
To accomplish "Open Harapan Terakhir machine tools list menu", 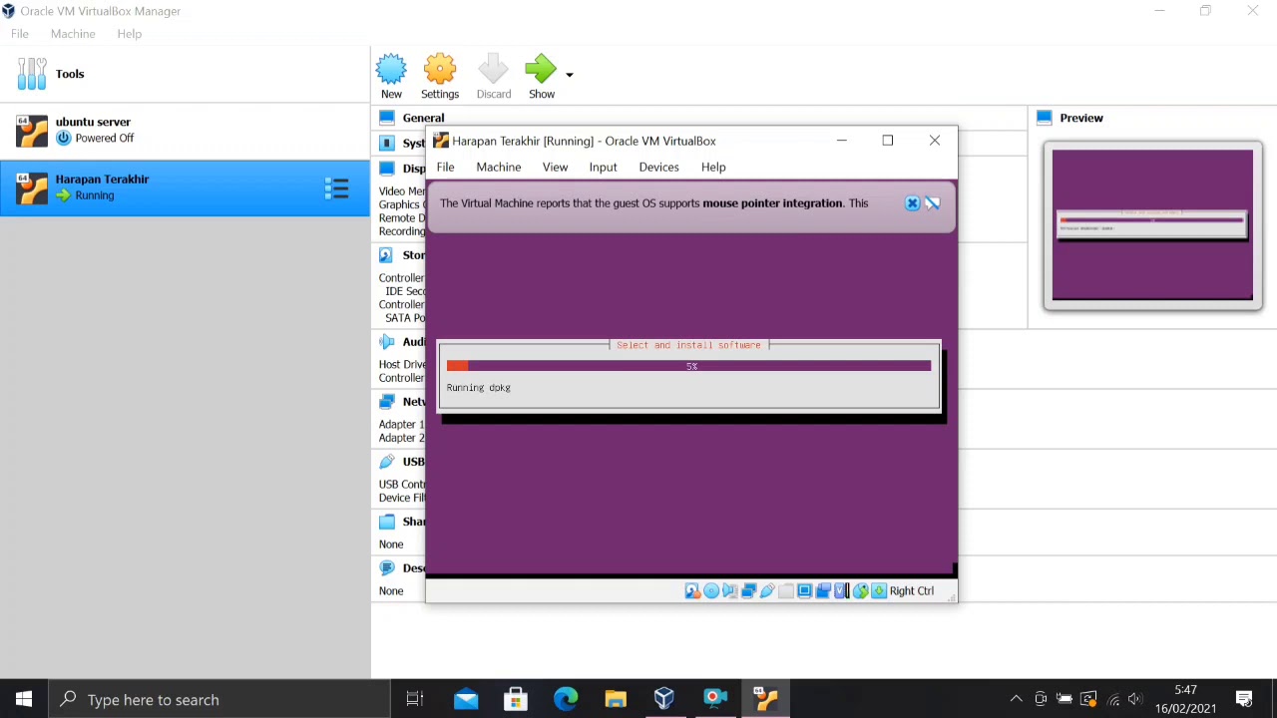I will pos(337,187).
